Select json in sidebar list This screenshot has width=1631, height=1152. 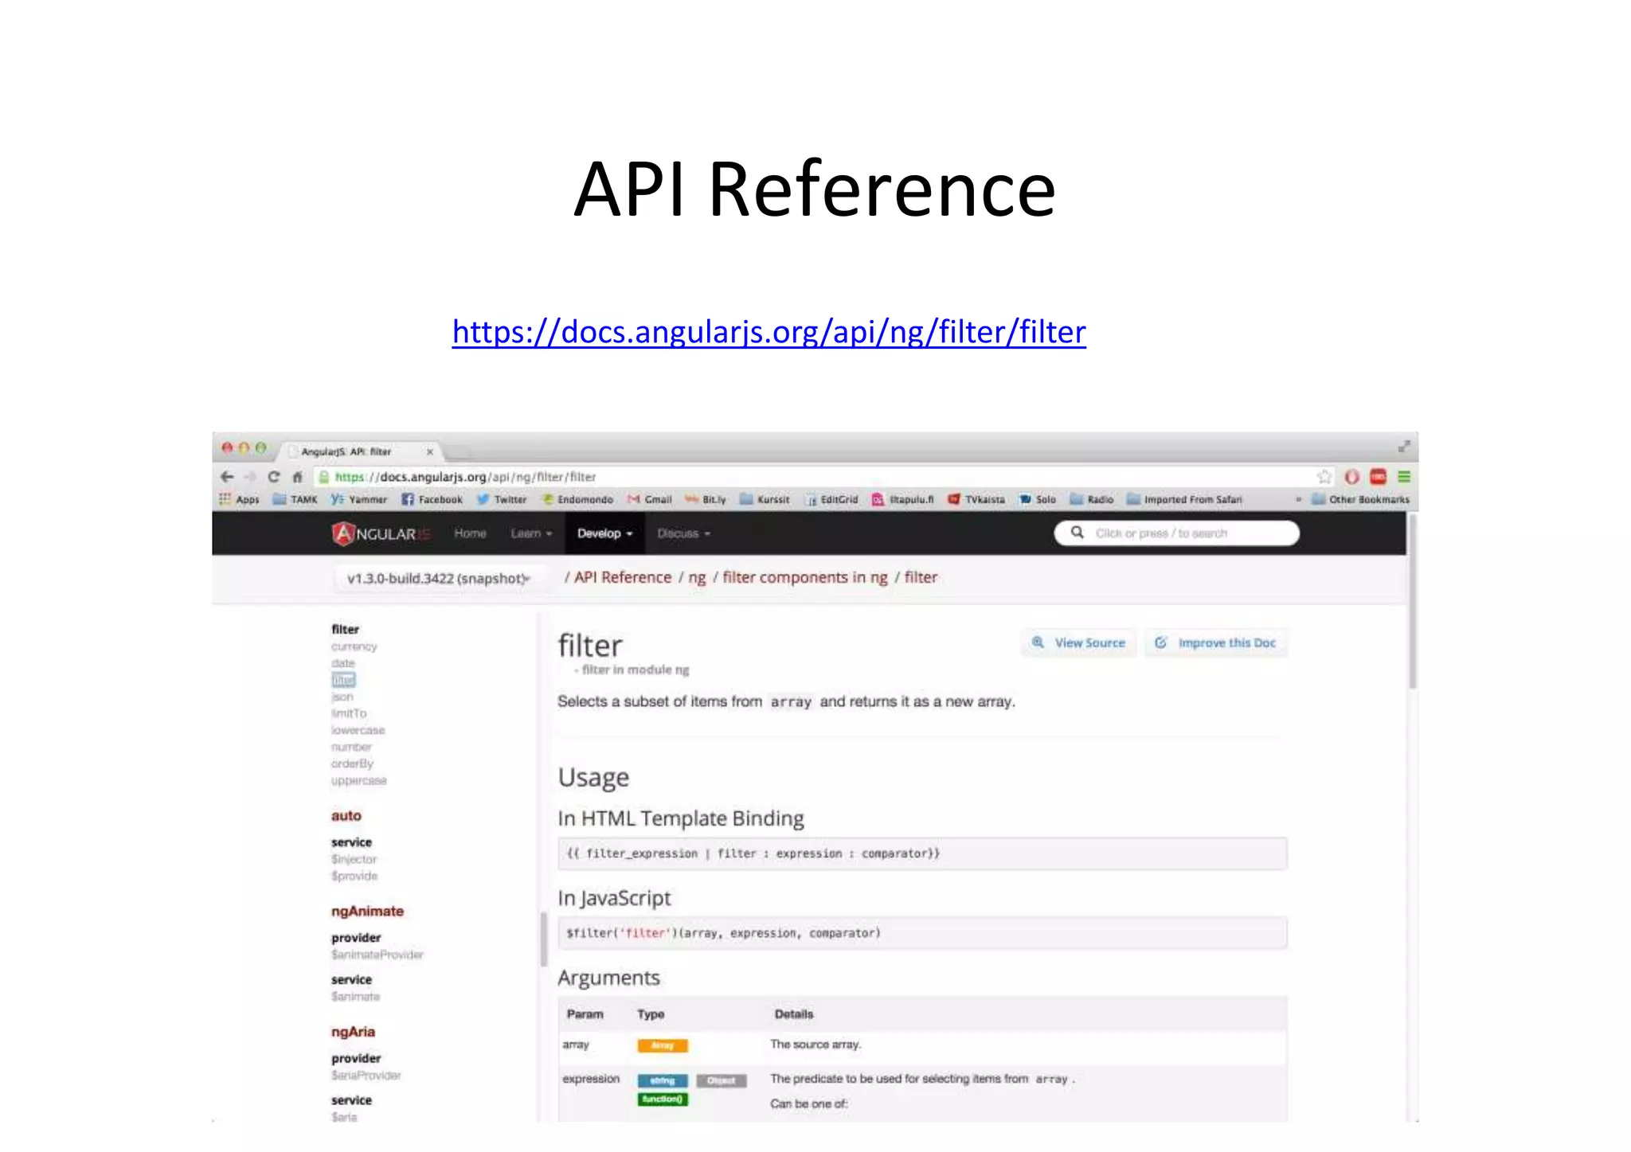click(342, 697)
